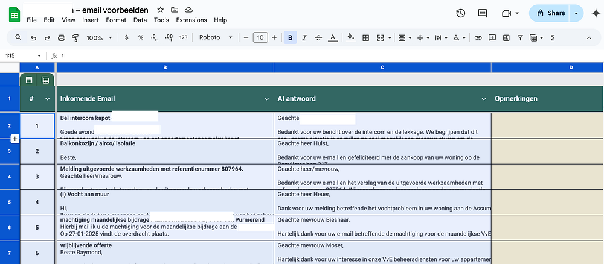
Task: Decrease decimal places
Action: click(155, 37)
